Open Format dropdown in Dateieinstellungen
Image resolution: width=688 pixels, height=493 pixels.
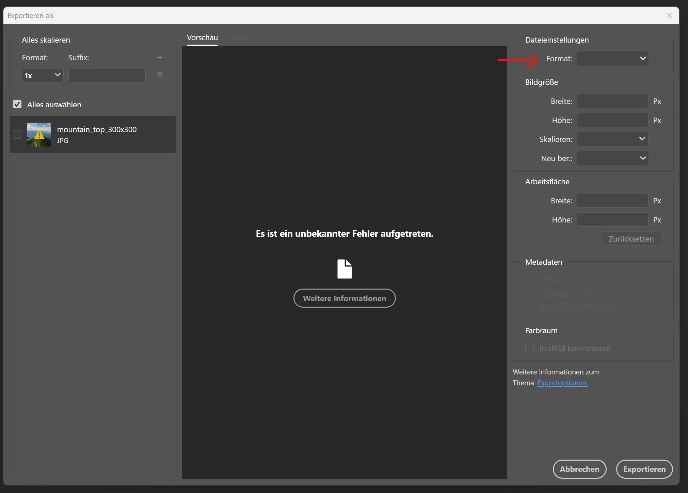click(x=612, y=59)
